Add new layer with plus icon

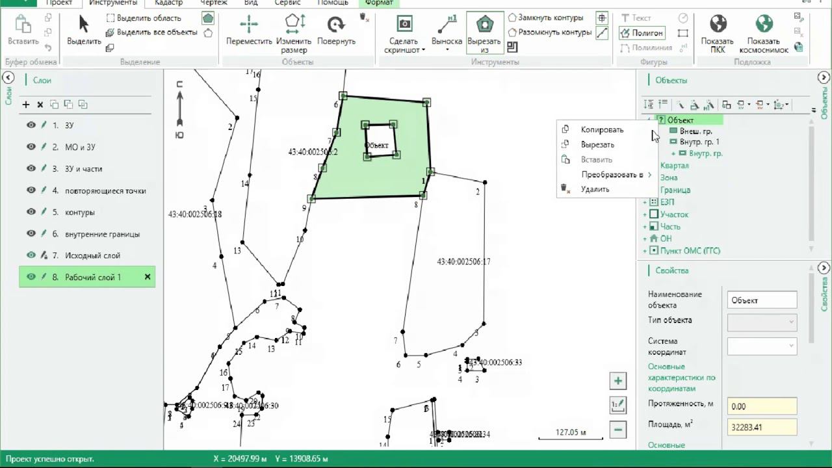click(26, 104)
